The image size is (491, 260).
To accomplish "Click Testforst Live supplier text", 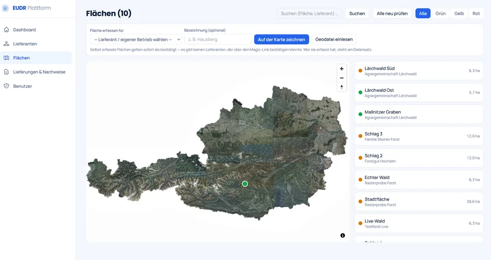I will [376, 227].
